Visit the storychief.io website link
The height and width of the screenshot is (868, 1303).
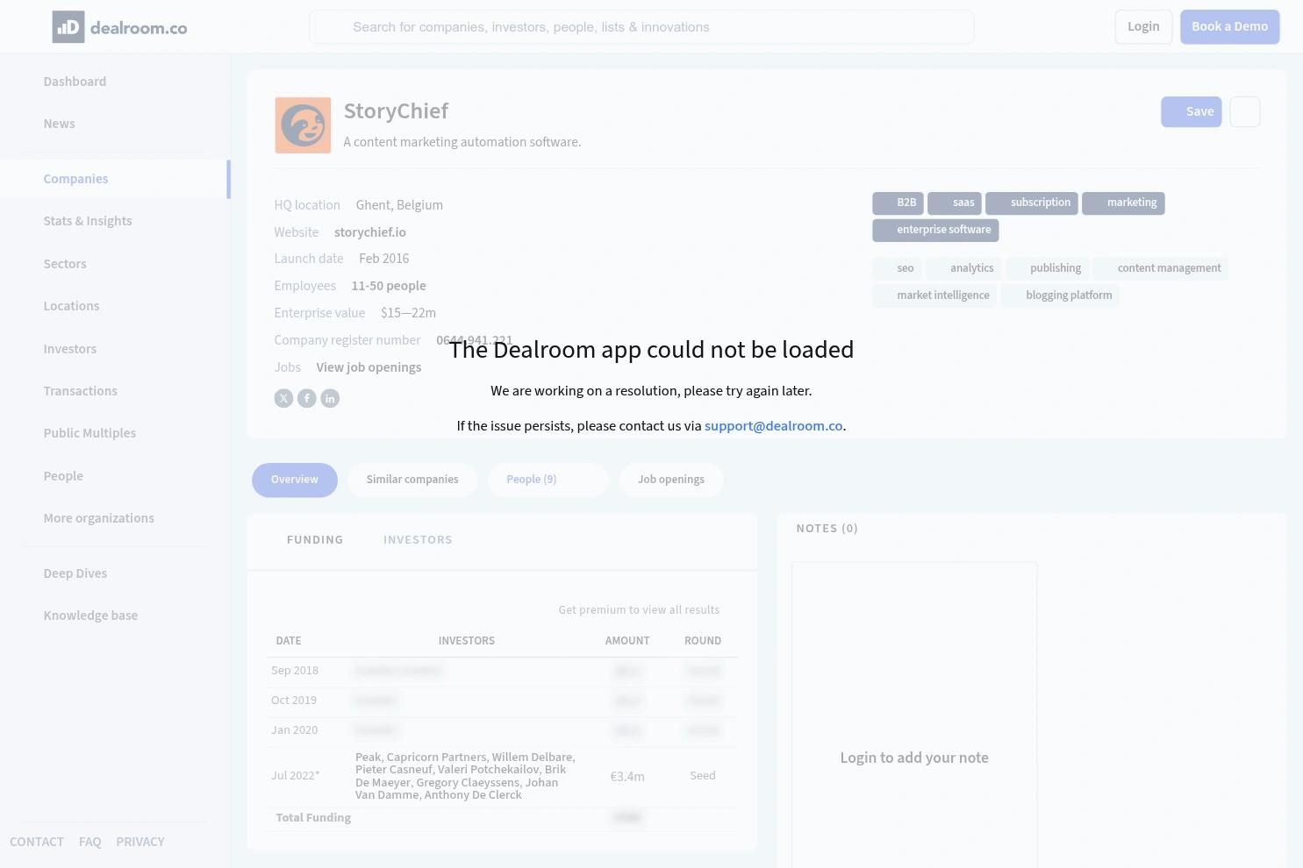pyautogui.click(x=370, y=232)
